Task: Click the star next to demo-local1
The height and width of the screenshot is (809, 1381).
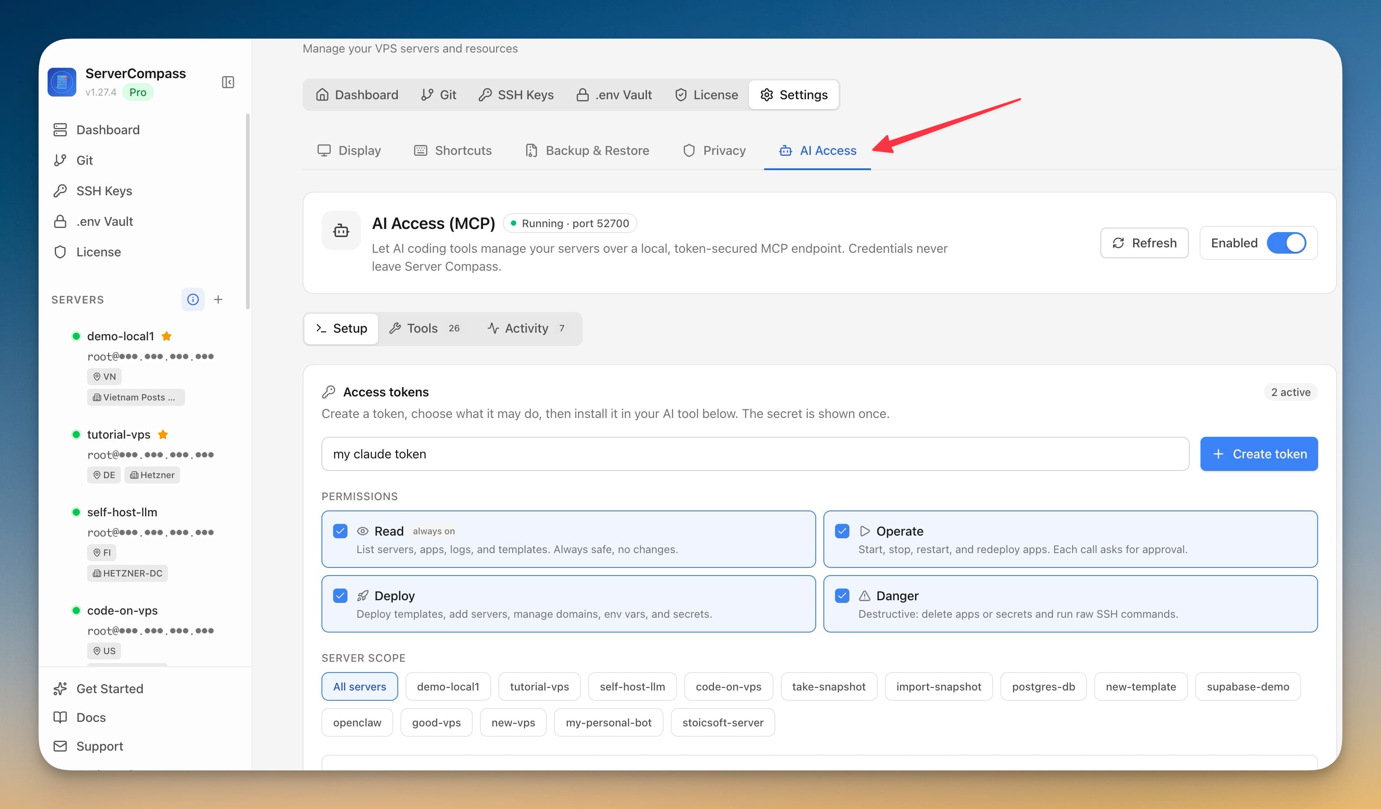Action: click(x=167, y=336)
